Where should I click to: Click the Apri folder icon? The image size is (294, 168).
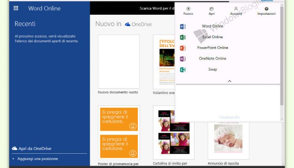click(x=212, y=9)
